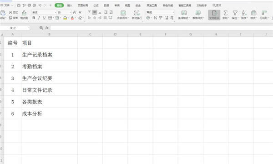
Task: Open the number format dropdown
Action: click(173, 12)
